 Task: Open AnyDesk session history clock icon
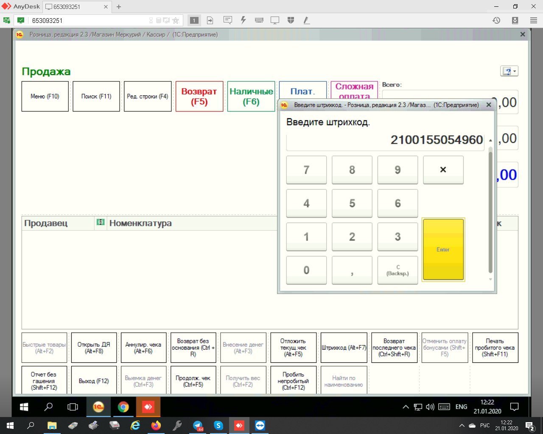pos(496,20)
